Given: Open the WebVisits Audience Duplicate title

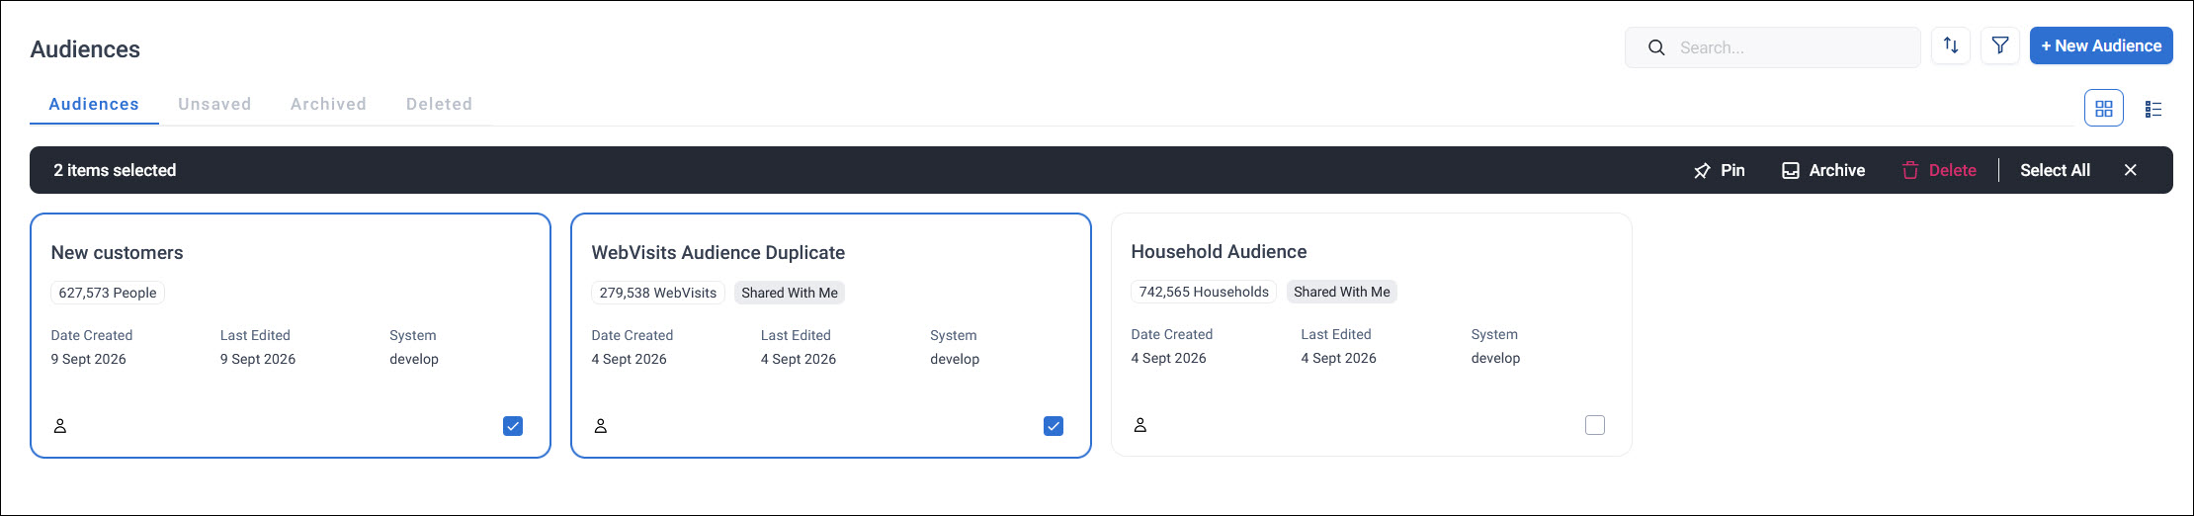Looking at the screenshot, I should pyautogui.click(x=717, y=252).
